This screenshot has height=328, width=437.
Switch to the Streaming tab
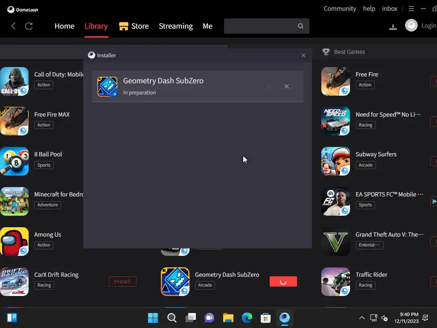(175, 26)
